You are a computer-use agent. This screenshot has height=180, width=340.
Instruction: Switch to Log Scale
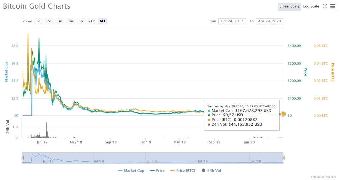point(311,6)
